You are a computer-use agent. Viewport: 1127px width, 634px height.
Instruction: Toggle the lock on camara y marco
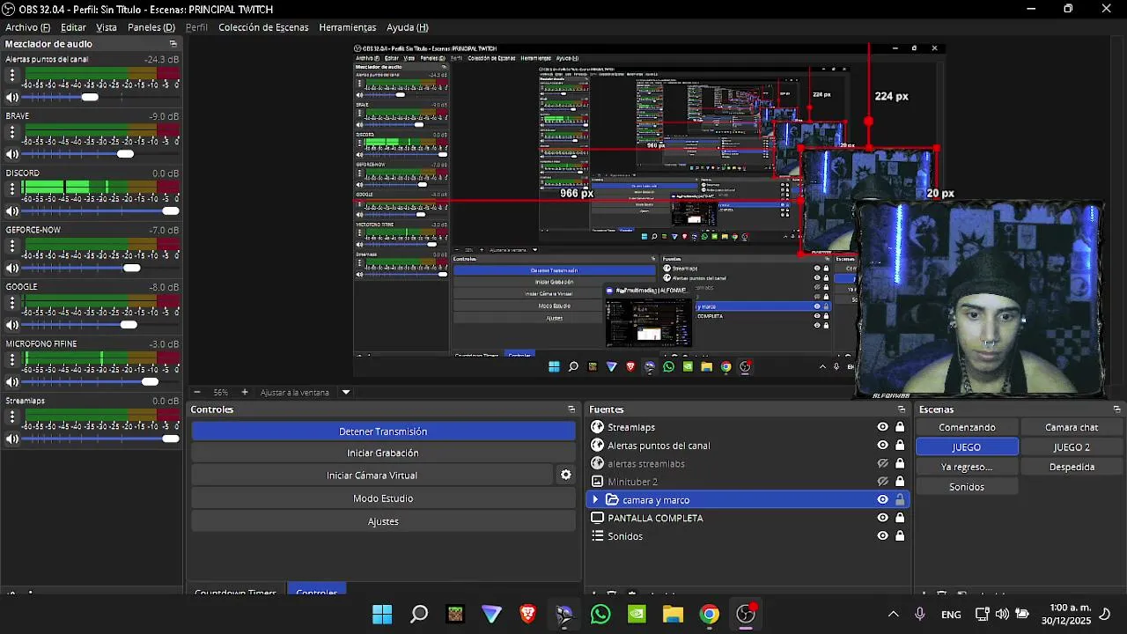coord(900,499)
